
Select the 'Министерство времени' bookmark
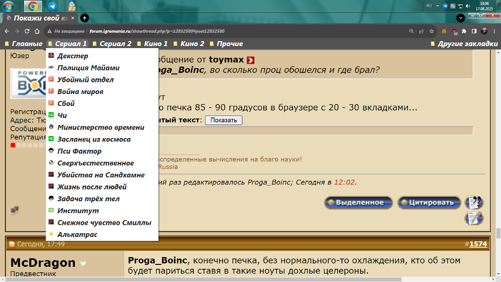point(102,127)
